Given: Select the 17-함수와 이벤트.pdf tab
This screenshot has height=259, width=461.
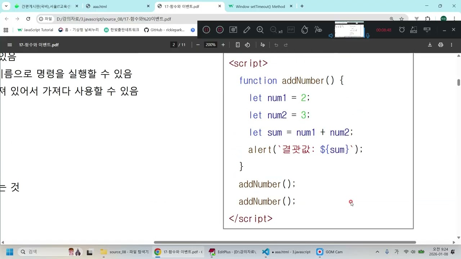Looking at the screenshot, I should (x=189, y=6).
